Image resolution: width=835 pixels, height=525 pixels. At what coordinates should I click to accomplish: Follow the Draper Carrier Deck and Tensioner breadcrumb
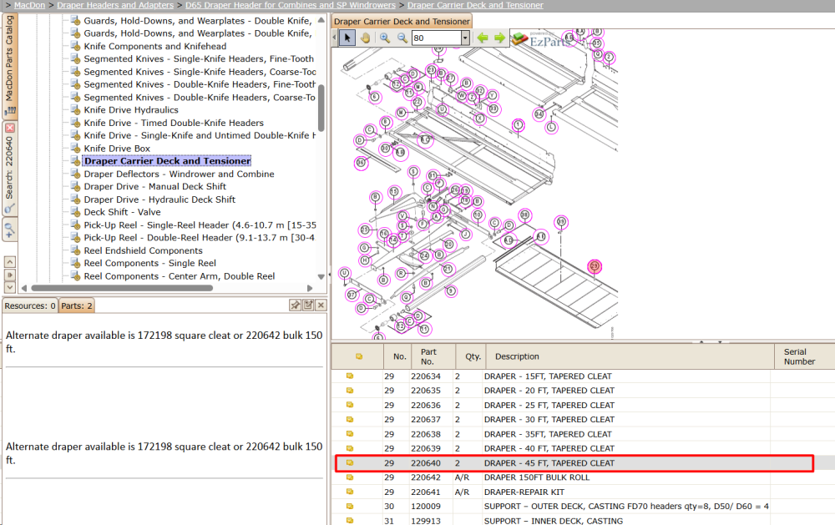(476, 5)
